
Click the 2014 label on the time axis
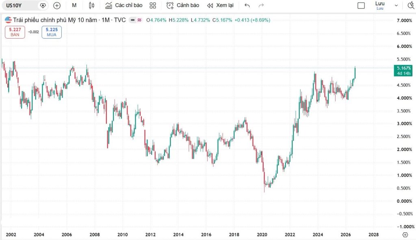tap(178, 235)
